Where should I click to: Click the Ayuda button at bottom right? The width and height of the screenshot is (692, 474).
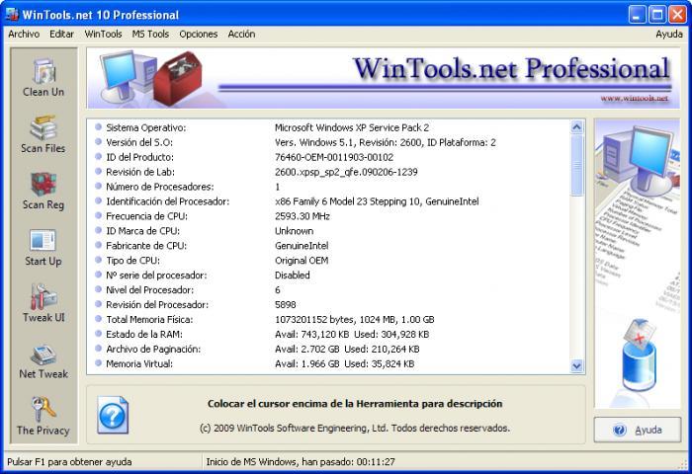[x=638, y=430]
